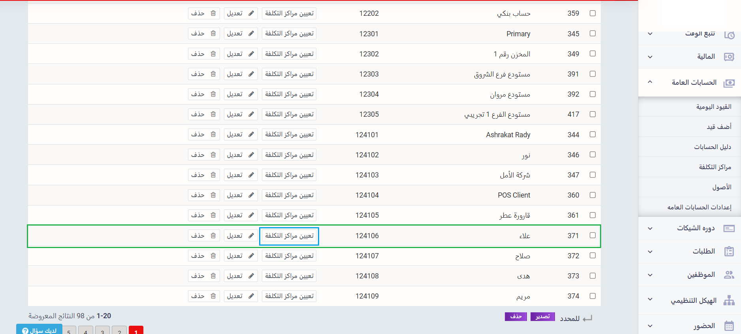Expand the الموظفين sidebar chevron

650,275
